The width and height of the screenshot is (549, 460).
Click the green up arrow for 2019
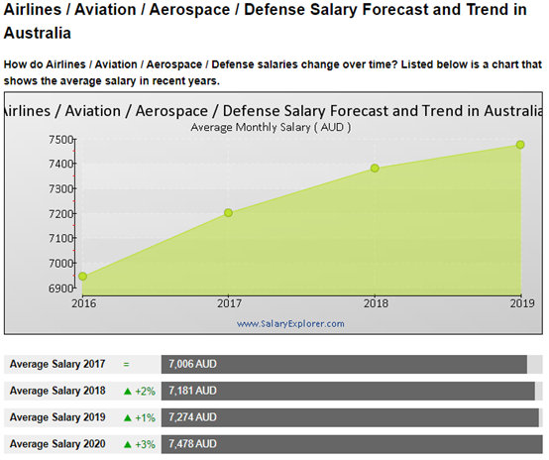coord(128,417)
